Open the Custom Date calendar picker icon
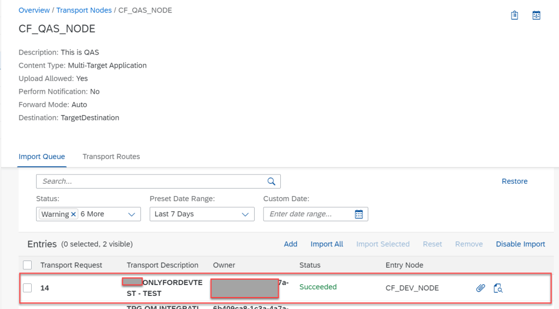The width and height of the screenshot is (559, 309). click(359, 214)
